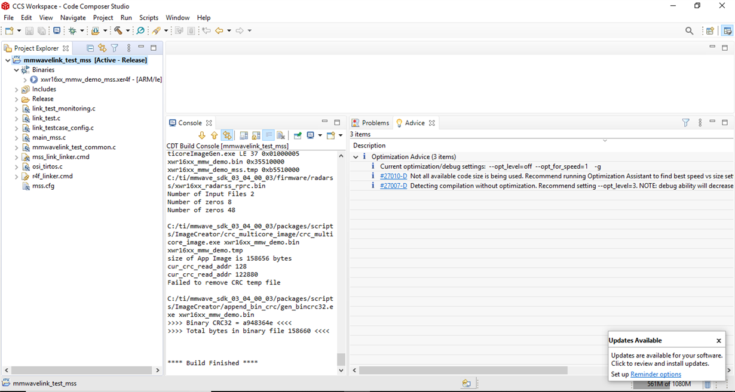The image size is (735, 392).
Task: Collapse Optimization Advice group
Action: (356, 157)
